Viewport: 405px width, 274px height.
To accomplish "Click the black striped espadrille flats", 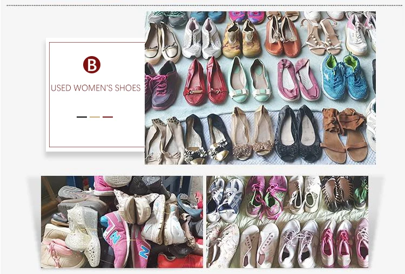I will (339, 192).
